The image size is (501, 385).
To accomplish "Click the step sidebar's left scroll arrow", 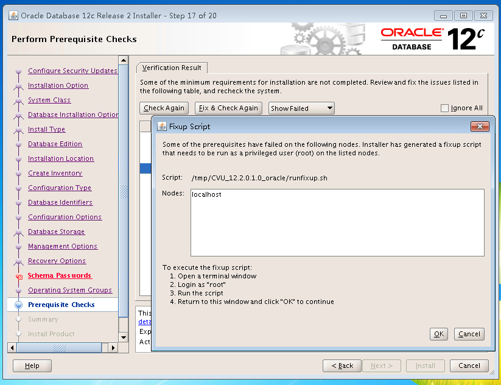I will click(x=12, y=348).
